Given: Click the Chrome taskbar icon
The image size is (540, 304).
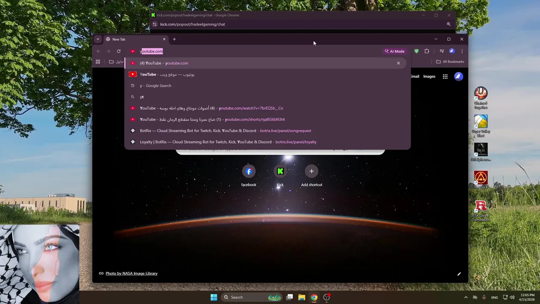Looking at the screenshot, I should 314,297.
